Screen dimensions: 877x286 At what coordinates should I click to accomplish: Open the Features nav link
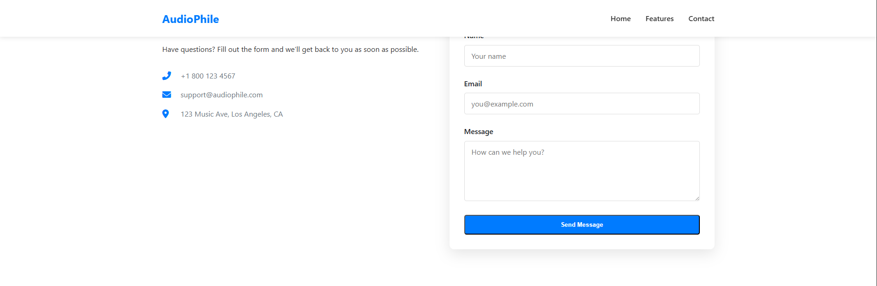(659, 19)
